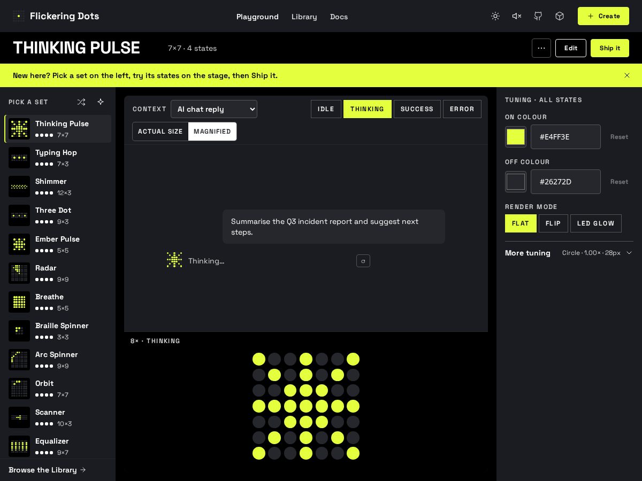
Task: Click the Braille Spinner set name
Action: [x=62, y=325]
